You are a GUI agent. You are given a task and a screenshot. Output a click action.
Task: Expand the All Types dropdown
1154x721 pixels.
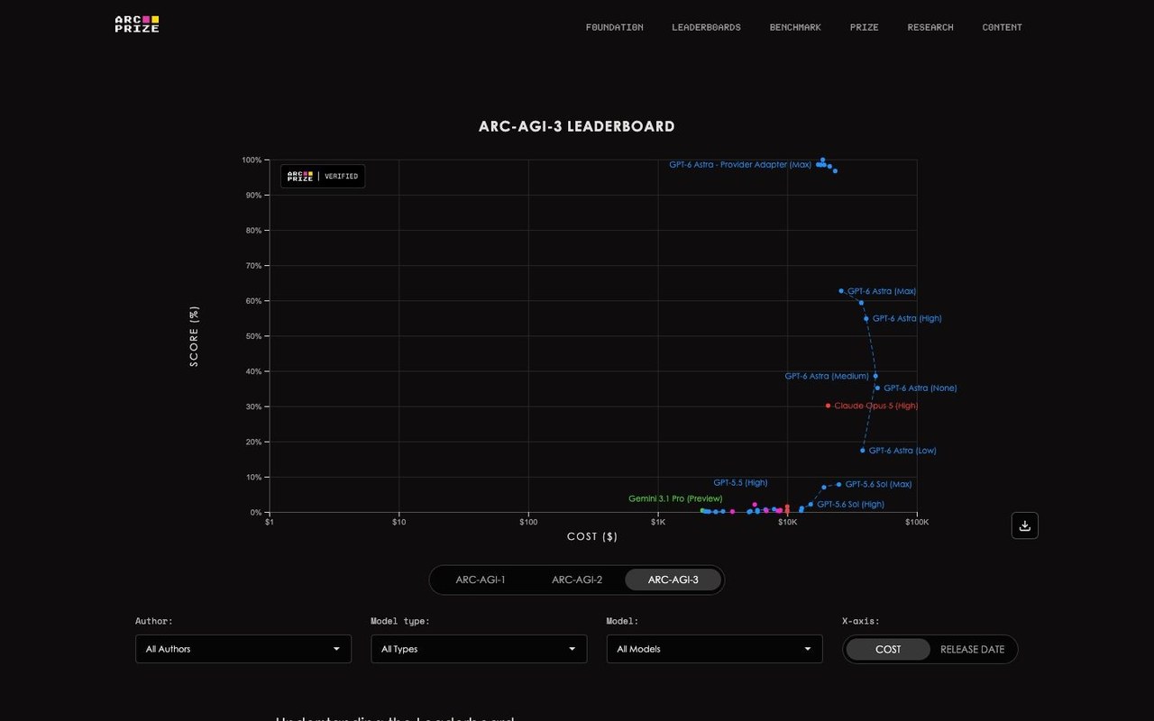point(479,649)
